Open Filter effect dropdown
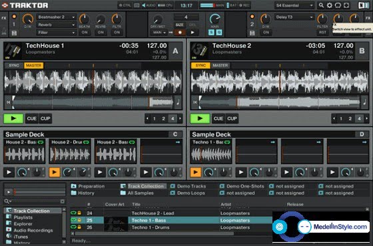Viewport: 373px width, 246px height. pyautogui.click(x=56, y=33)
